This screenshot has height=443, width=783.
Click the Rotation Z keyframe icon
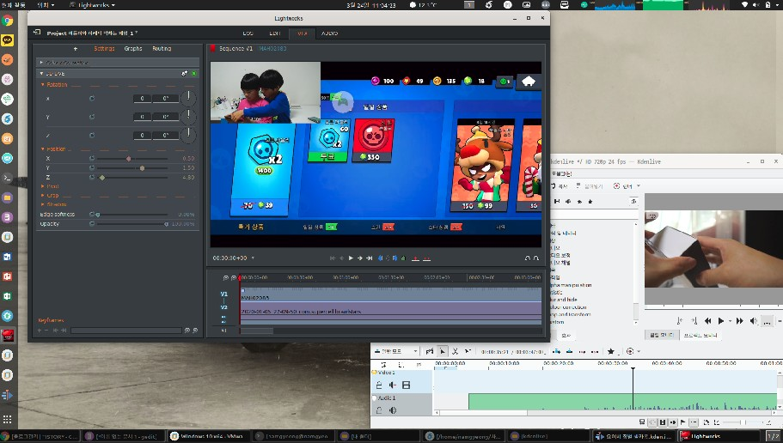pyautogui.click(x=92, y=135)
